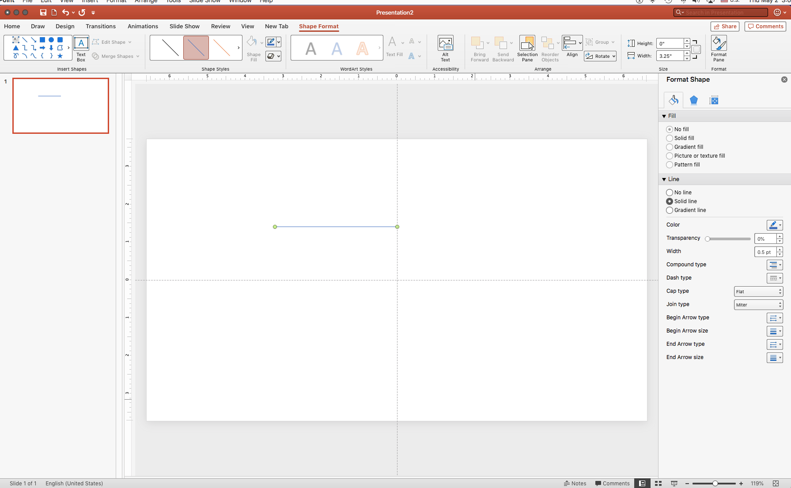Click the line Color swatch button
The height and width of the screenshot is (488, 791).
[x=775, y=225]
